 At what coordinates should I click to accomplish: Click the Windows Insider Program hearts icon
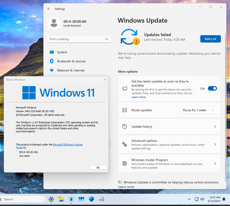[125, 164]
